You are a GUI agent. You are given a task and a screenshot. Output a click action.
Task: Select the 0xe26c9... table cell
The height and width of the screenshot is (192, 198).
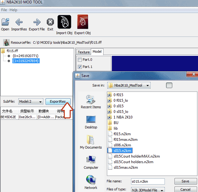28,117
